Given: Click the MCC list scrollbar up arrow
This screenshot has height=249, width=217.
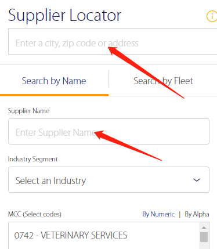Looking at the screenshot, I should (x=204, y=228).
